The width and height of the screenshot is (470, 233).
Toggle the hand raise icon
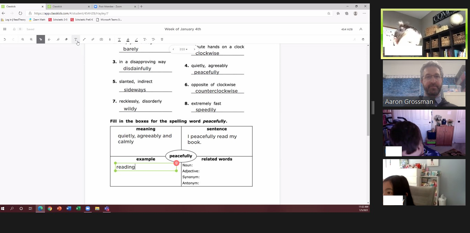coord(363,40)
